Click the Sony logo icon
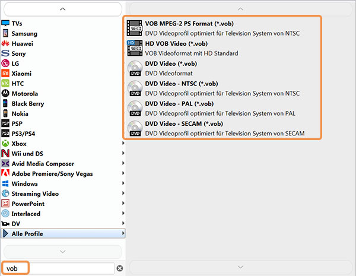This screenshot has height=276, width=356. click(5, 53)
